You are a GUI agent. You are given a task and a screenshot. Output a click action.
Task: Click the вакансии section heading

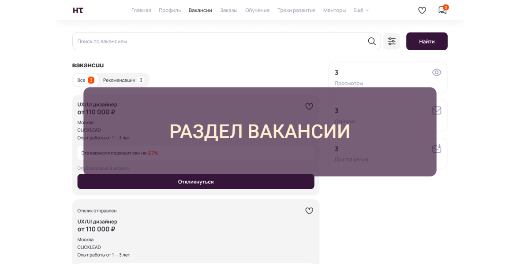(x=88, y=65)
